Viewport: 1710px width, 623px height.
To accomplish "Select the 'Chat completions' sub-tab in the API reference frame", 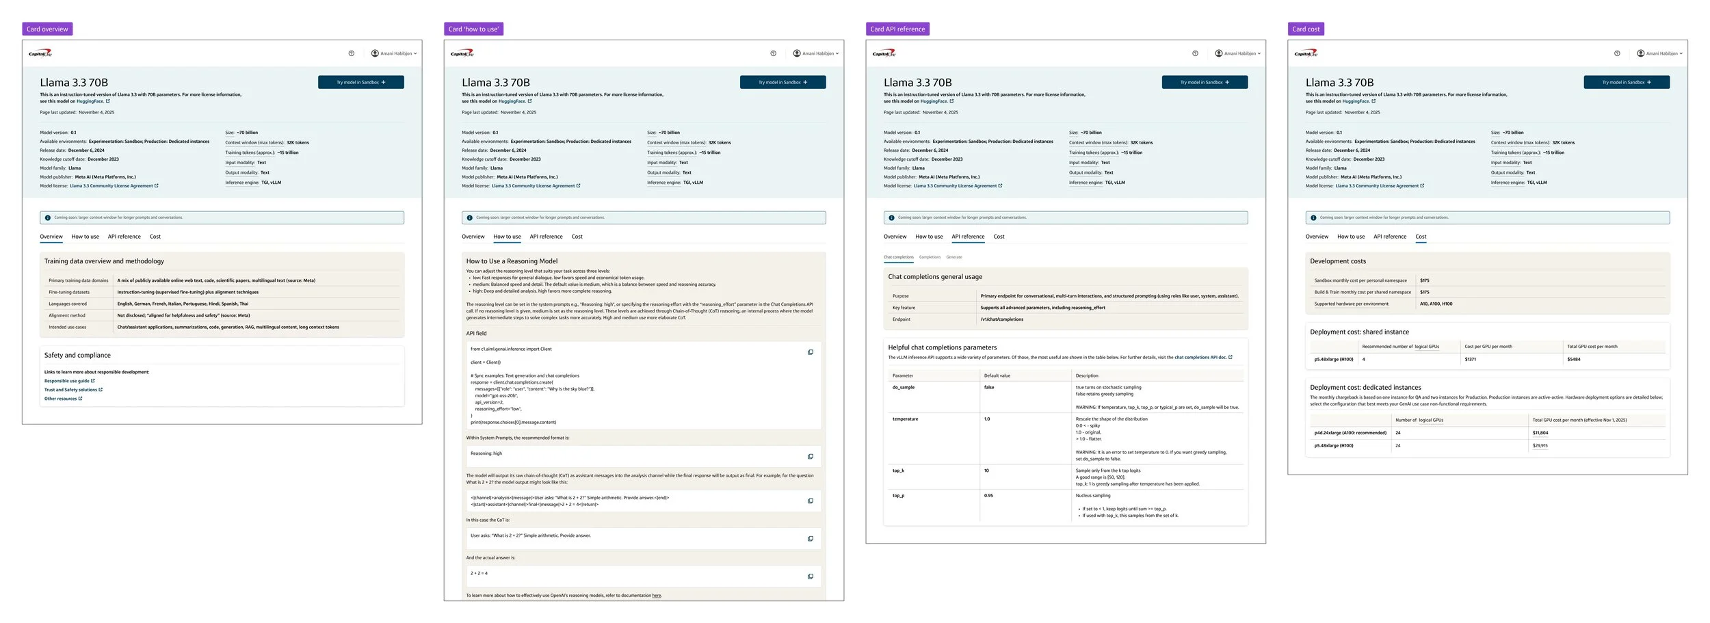I will [899, 257].
